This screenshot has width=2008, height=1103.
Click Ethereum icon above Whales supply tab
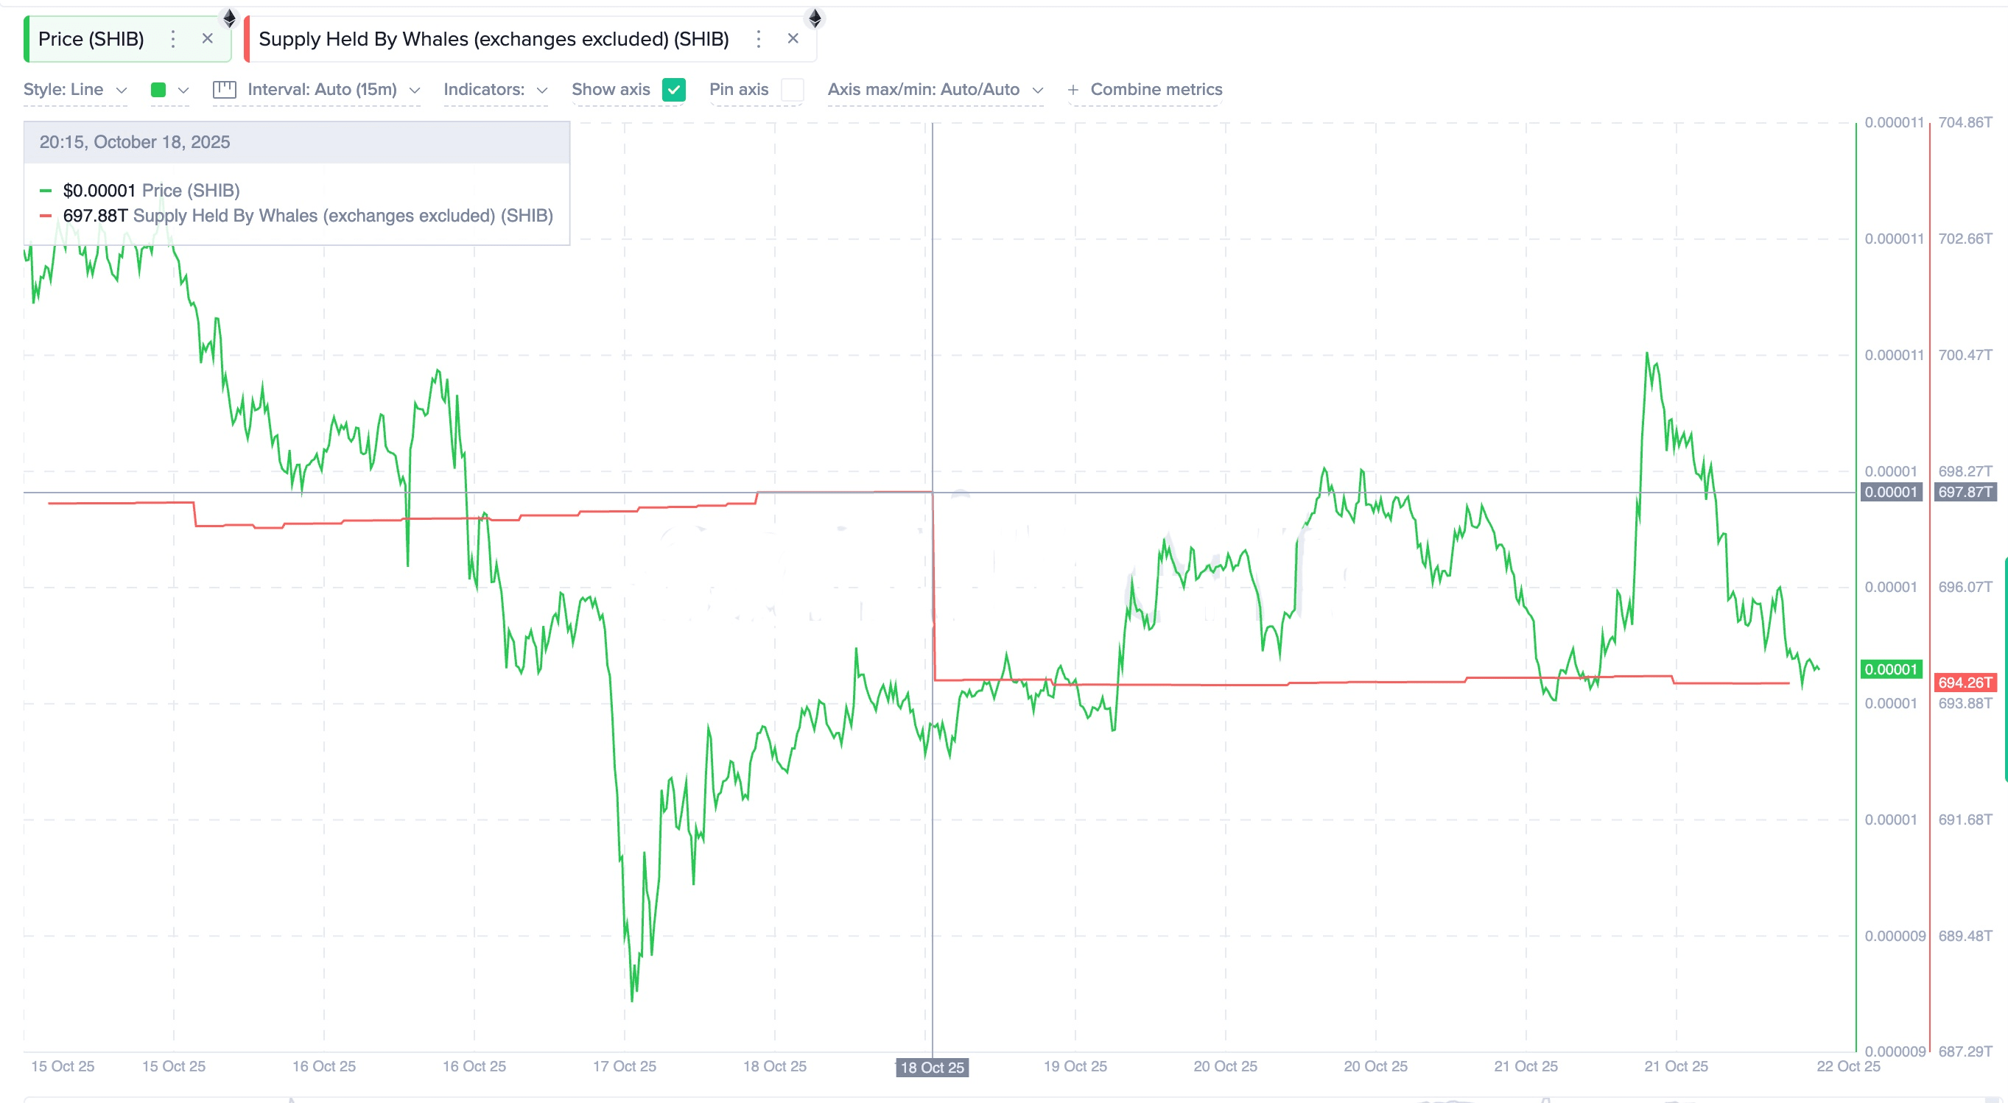point(815,18)
